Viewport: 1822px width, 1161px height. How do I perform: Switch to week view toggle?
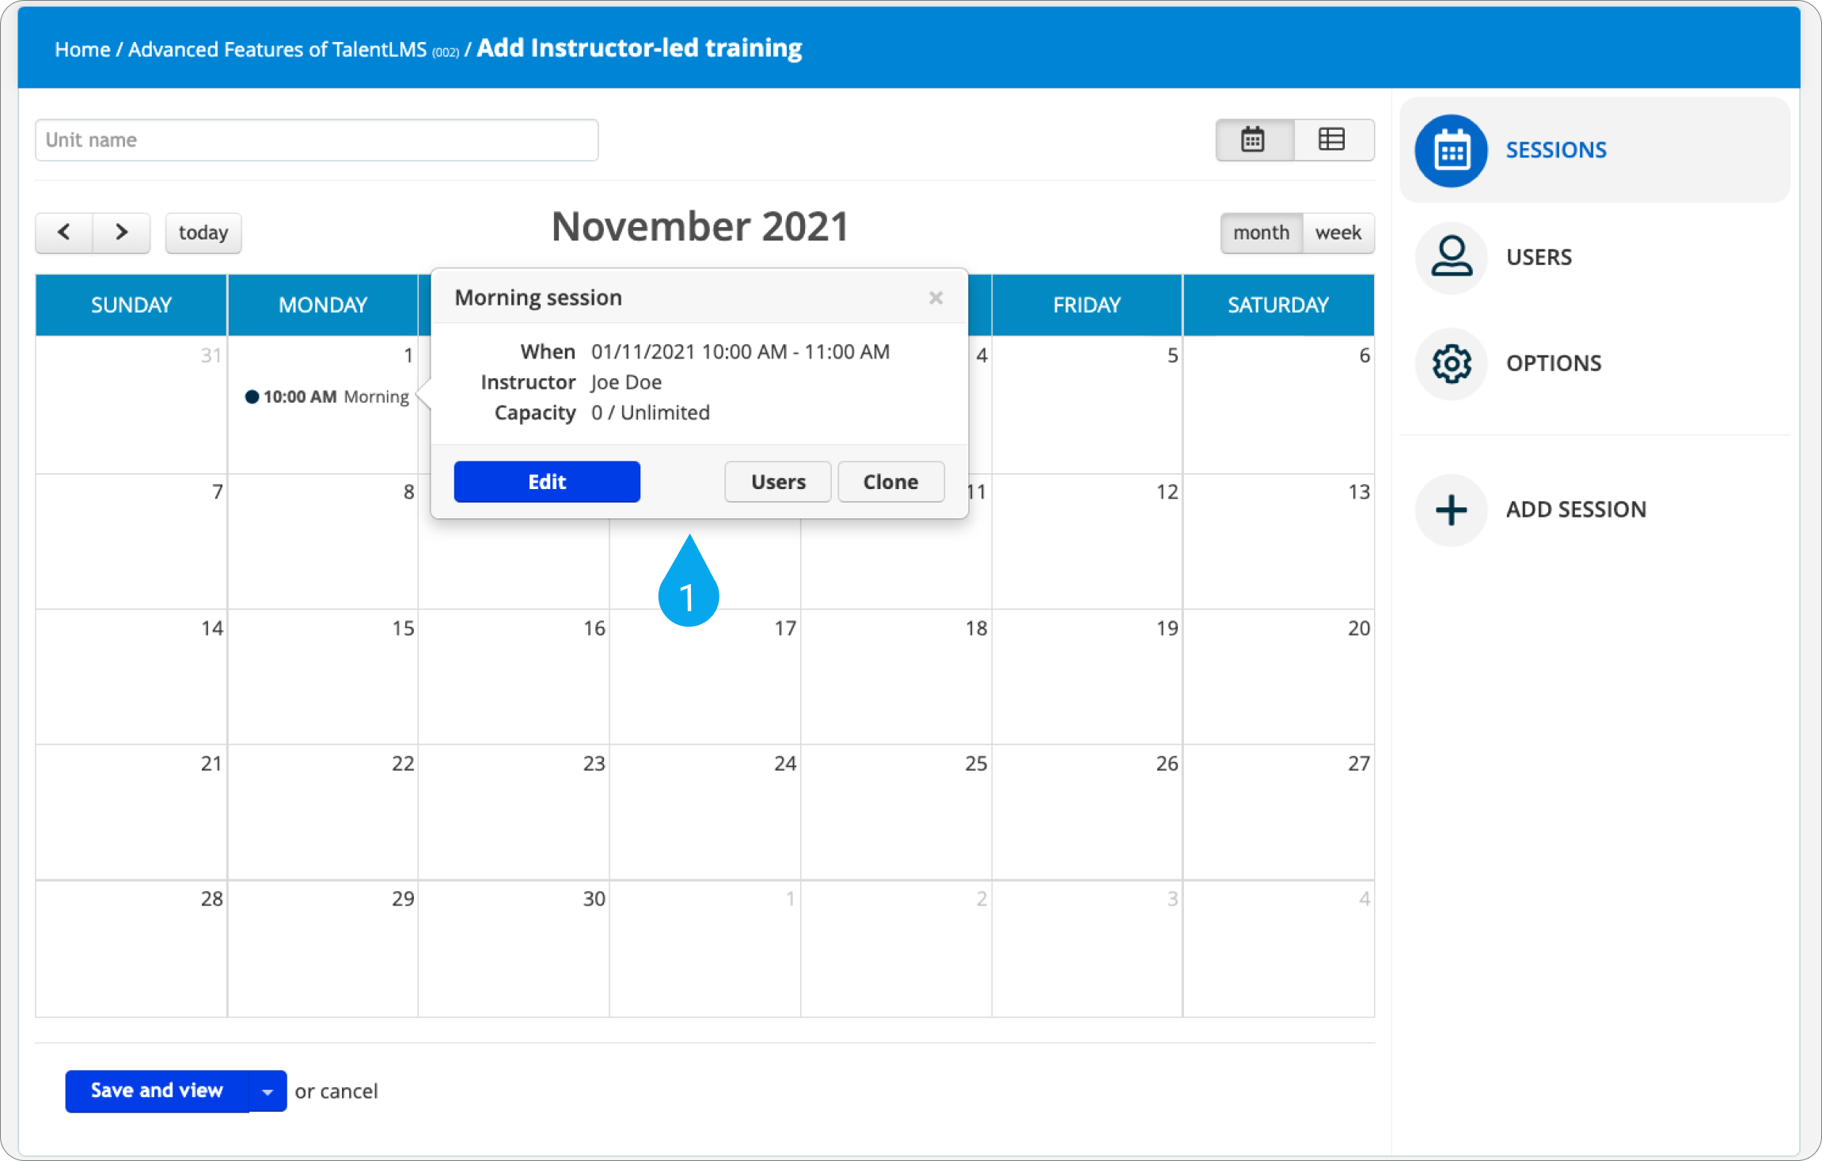pyautogui.click(x=1338, y=233)
